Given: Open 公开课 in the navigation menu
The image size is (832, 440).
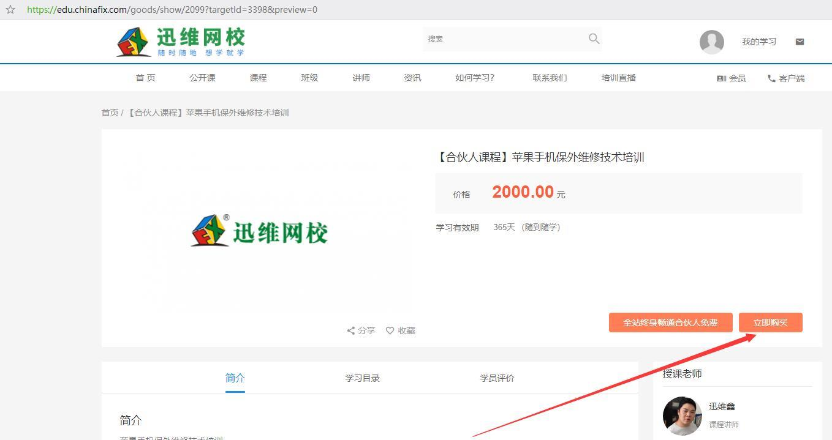Looking at the screenshot, I should pyautogui.click(x=202, y=78).
